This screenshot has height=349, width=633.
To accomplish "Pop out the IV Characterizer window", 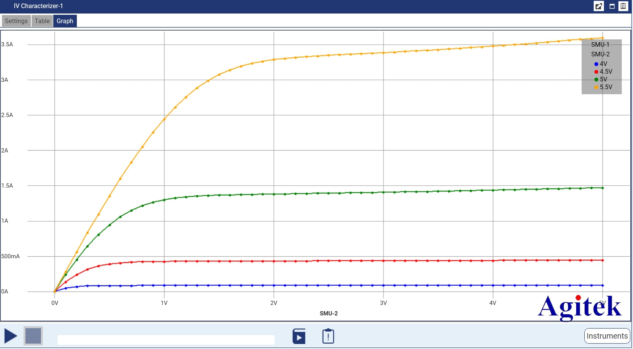I will (599, 6).
